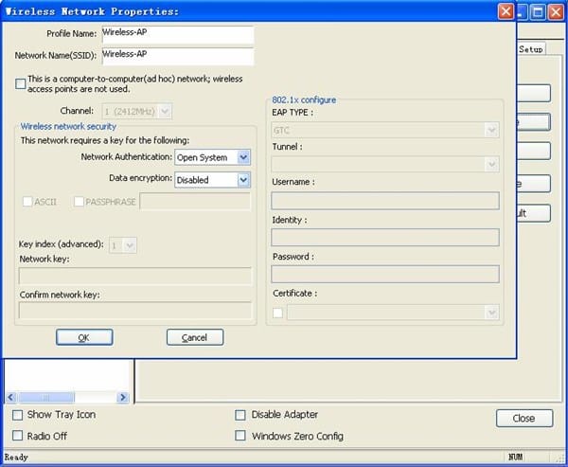Viewport: 568px width, 467px height.
Task: Close the Wireless Network Properties dialog
Action: (x=507, y=11)
